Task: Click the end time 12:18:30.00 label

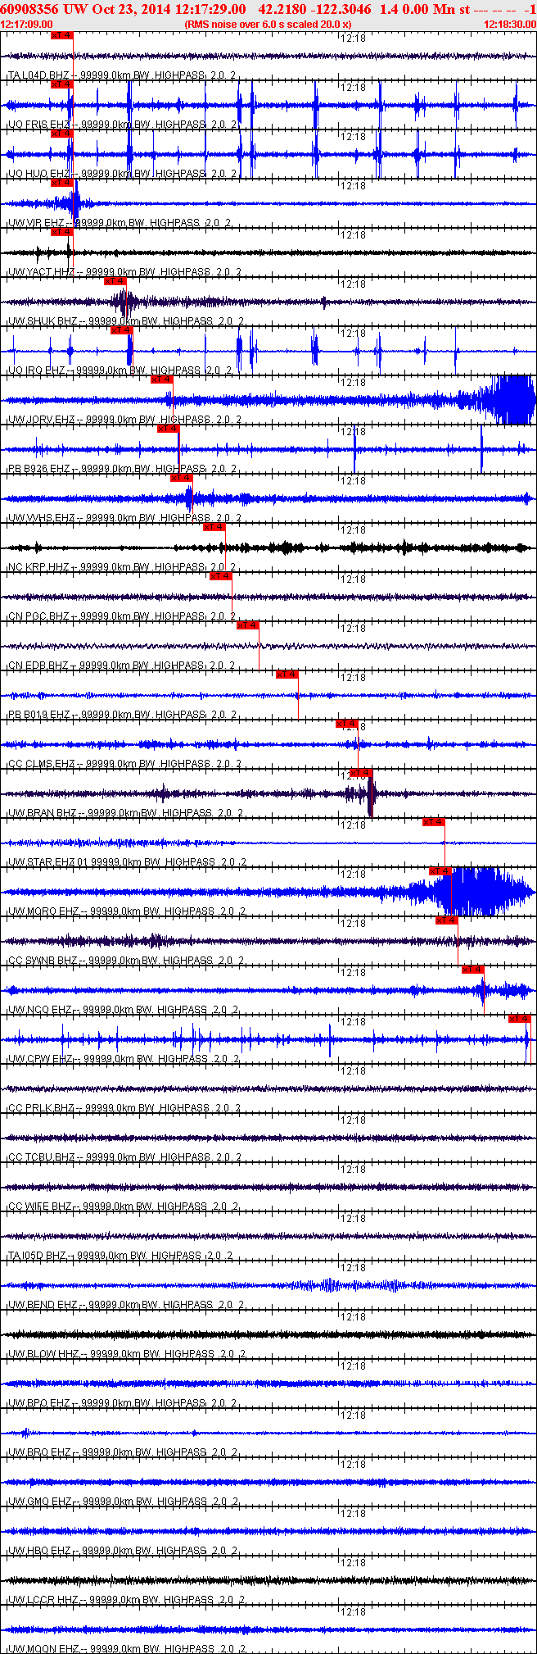Action: click(x=510, y=25)
